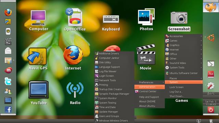Open the Computer desktop icon
The image size is (219, 123).
click(x=38, y=18)
